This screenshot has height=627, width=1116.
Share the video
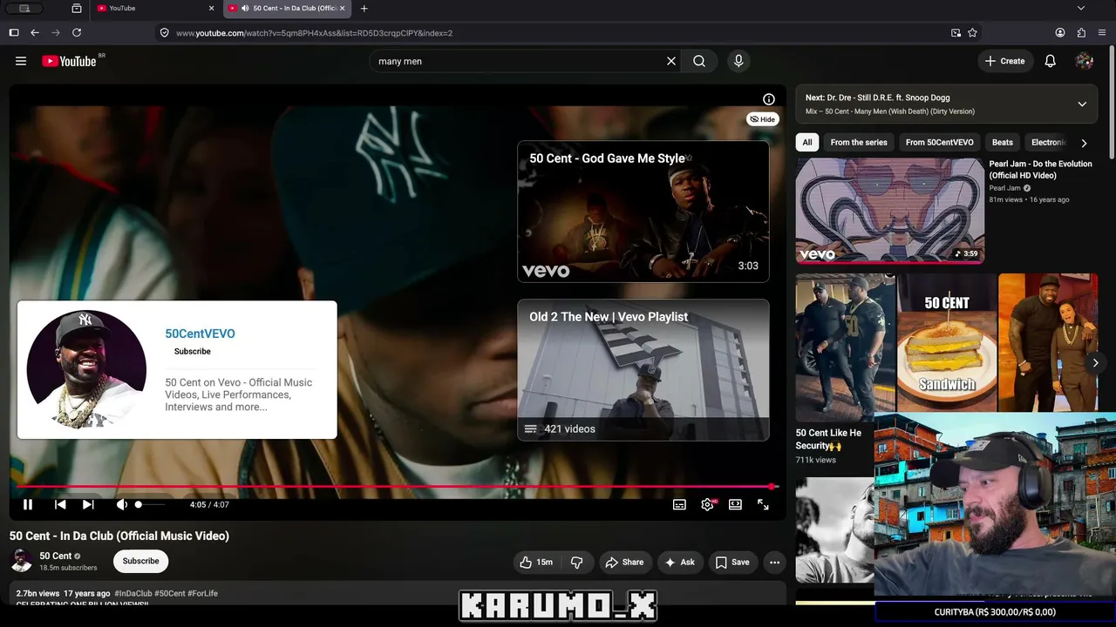point(624,563)
